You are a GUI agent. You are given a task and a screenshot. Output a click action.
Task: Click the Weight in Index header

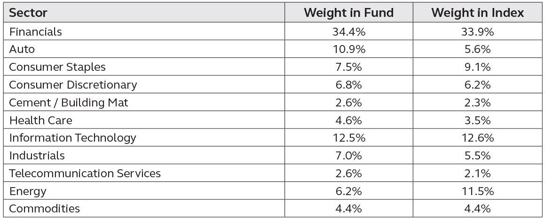pyautogui.click(x=478, y=13)
